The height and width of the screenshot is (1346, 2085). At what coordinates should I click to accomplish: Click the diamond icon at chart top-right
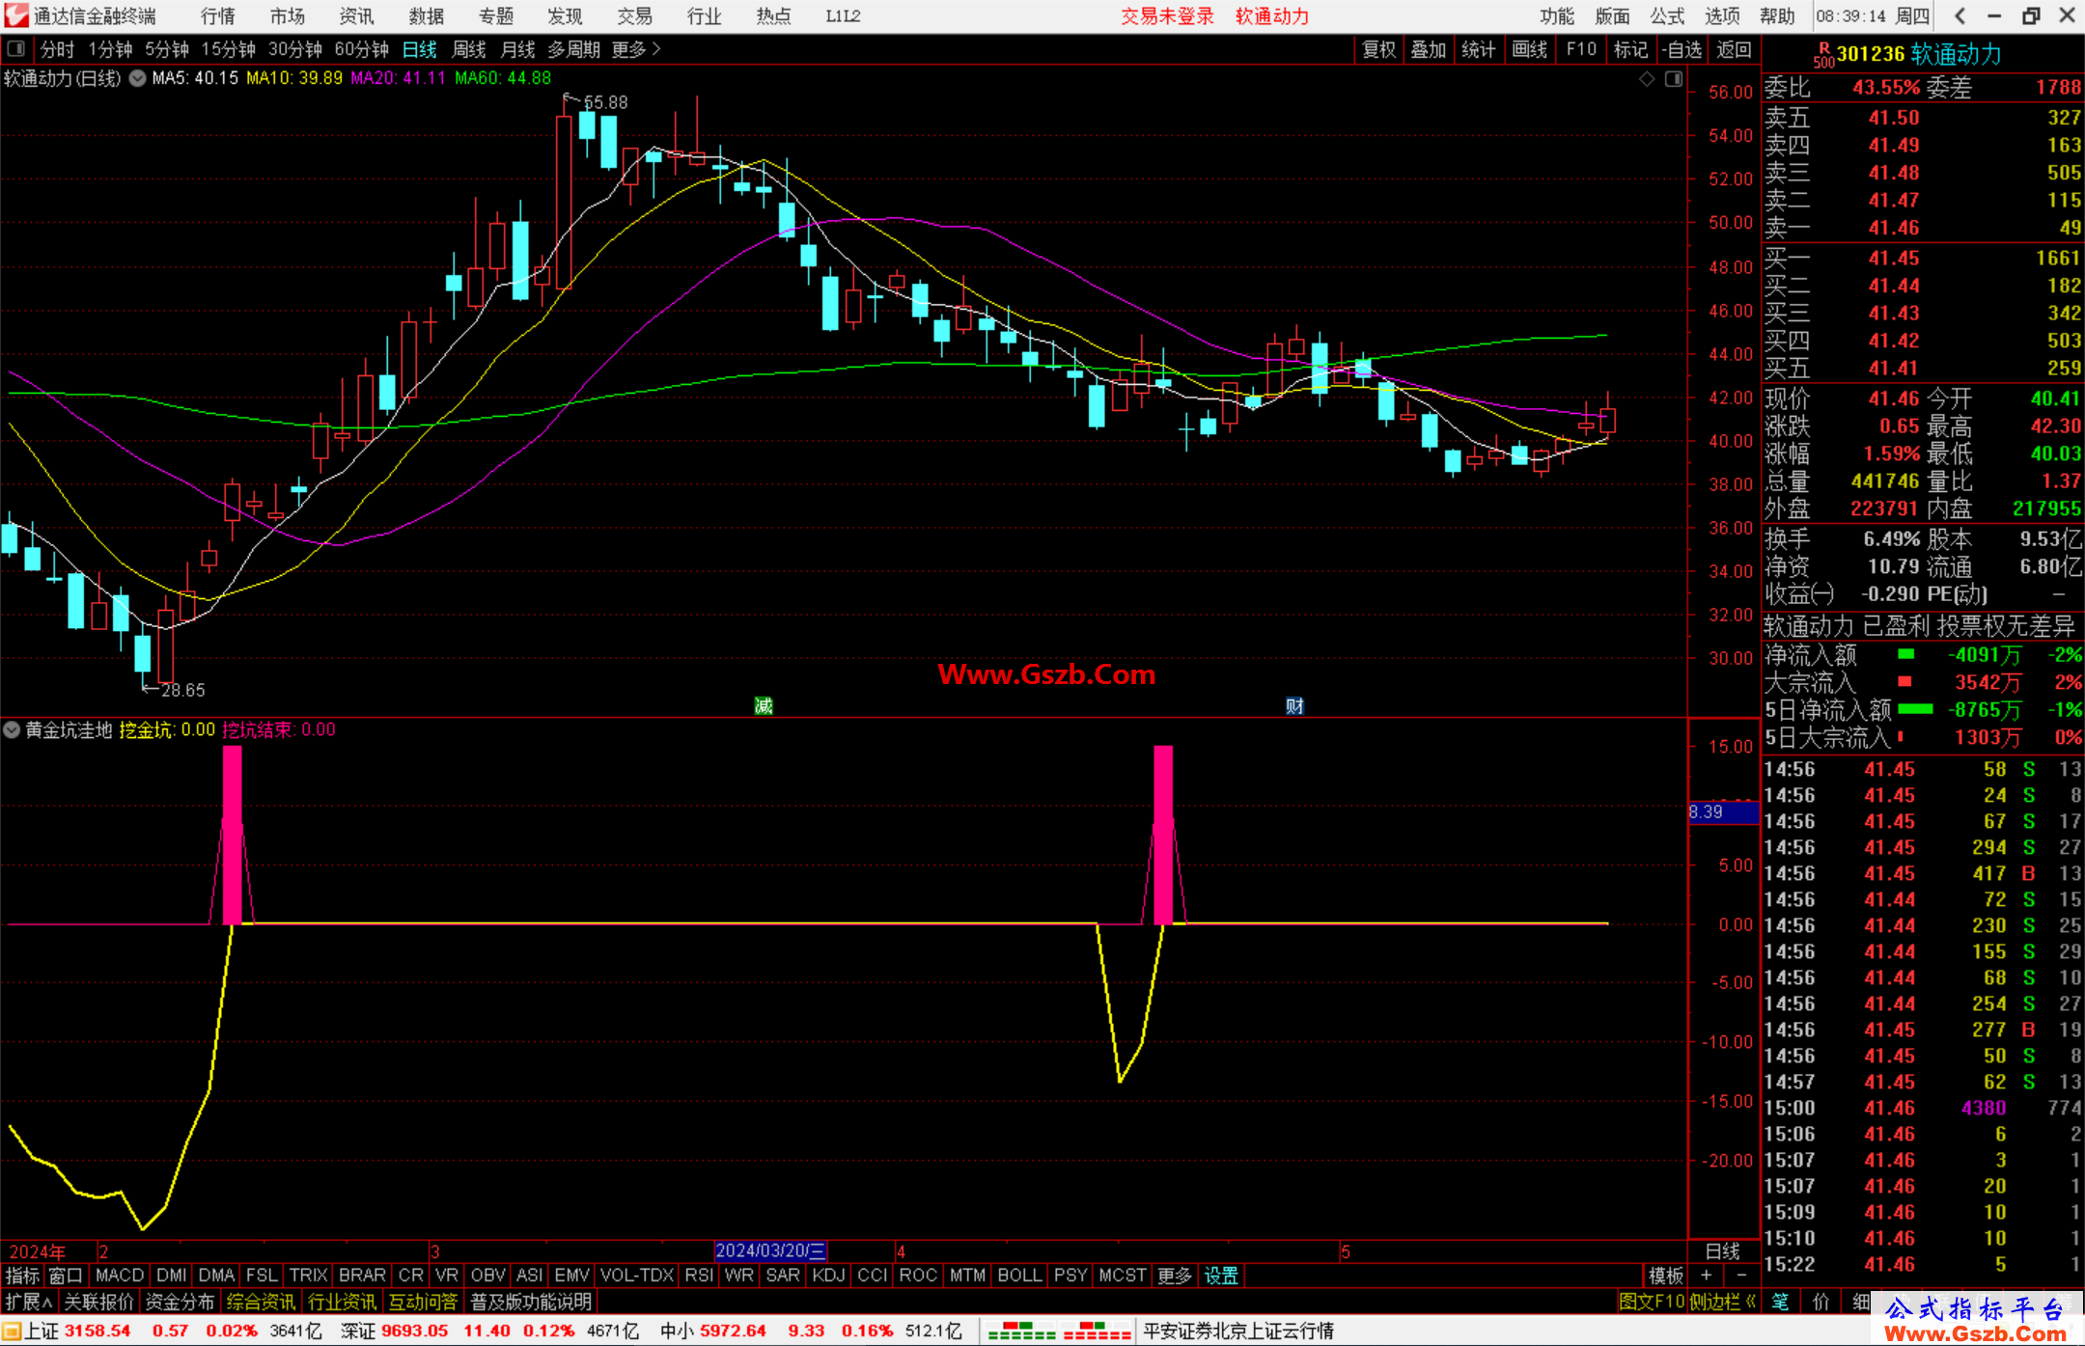point(1647,79)
